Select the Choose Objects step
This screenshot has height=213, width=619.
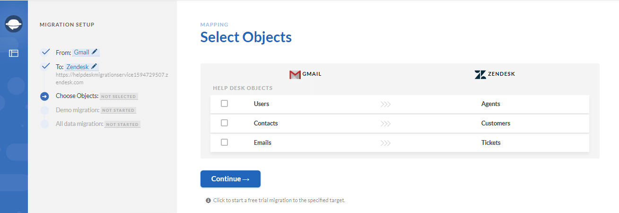click(x=77, y=96)
